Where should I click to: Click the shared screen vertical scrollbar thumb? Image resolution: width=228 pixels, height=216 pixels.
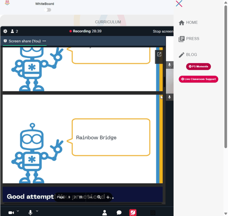coord(164,82)
